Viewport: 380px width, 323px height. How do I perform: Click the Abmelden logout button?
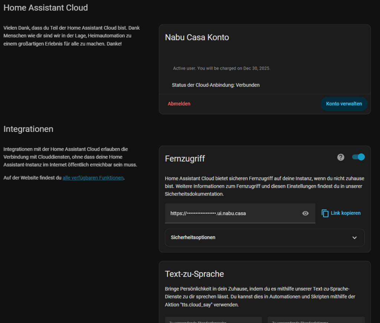(x=179, y=104)
